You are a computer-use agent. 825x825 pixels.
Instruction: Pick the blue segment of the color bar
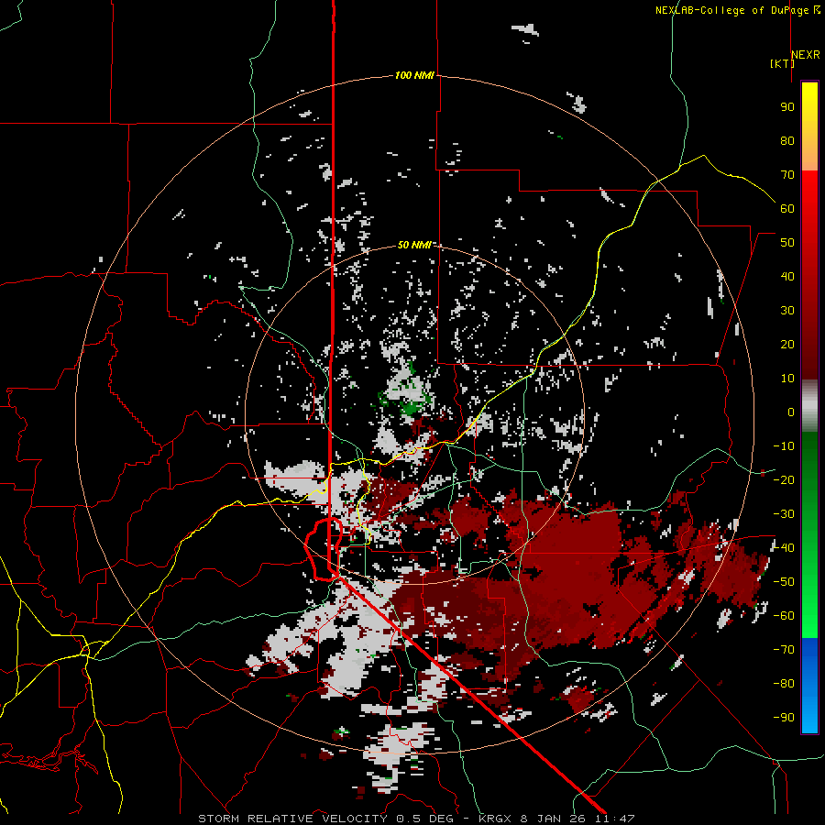809,686
